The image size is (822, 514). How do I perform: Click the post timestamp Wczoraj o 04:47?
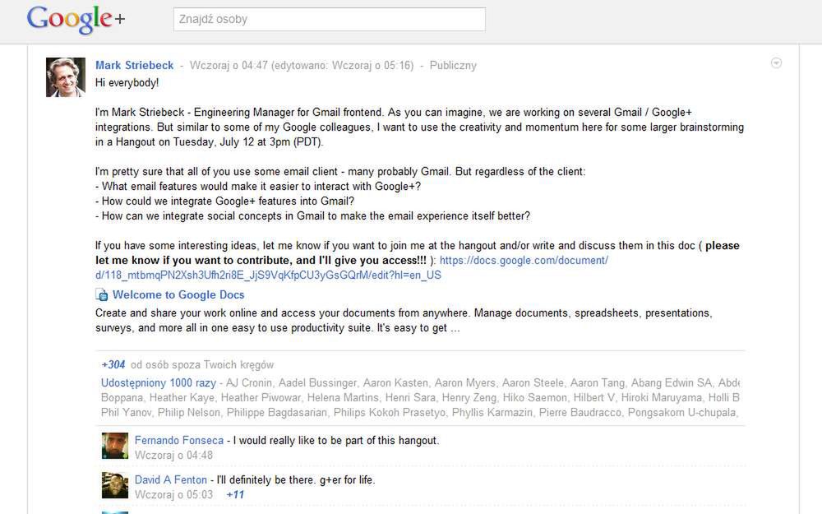[x=229, y=66]
